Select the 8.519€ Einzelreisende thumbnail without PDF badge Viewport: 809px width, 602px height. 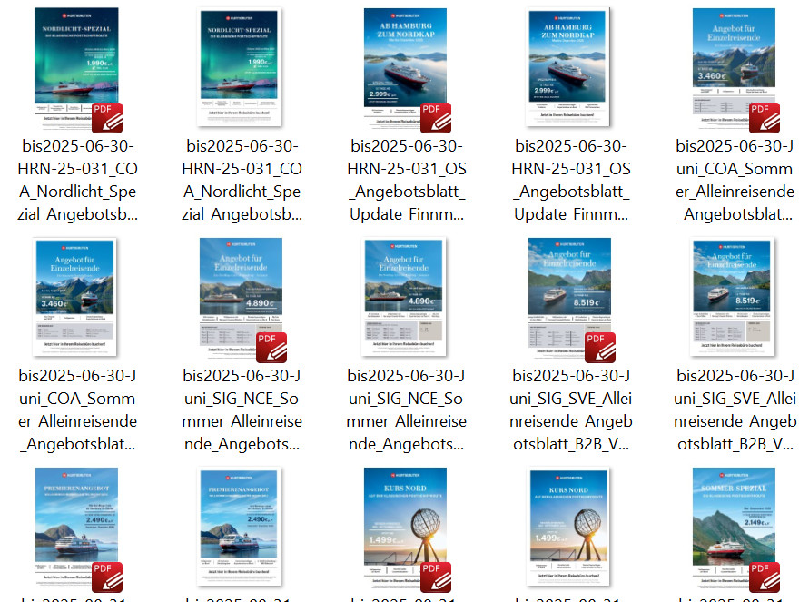[734, 297]
